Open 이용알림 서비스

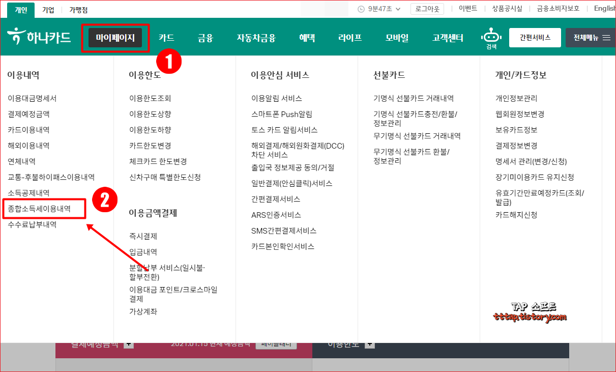[277, 98]
